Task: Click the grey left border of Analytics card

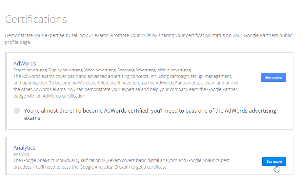Action: tap(6, 156)
